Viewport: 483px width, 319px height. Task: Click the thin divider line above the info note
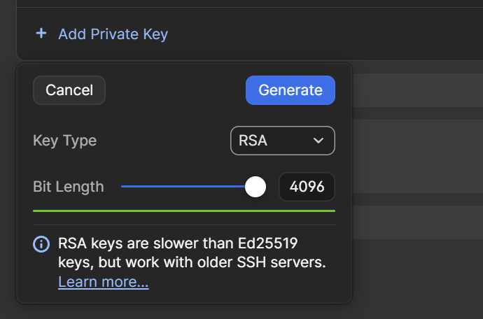click(x=183, y=225)
